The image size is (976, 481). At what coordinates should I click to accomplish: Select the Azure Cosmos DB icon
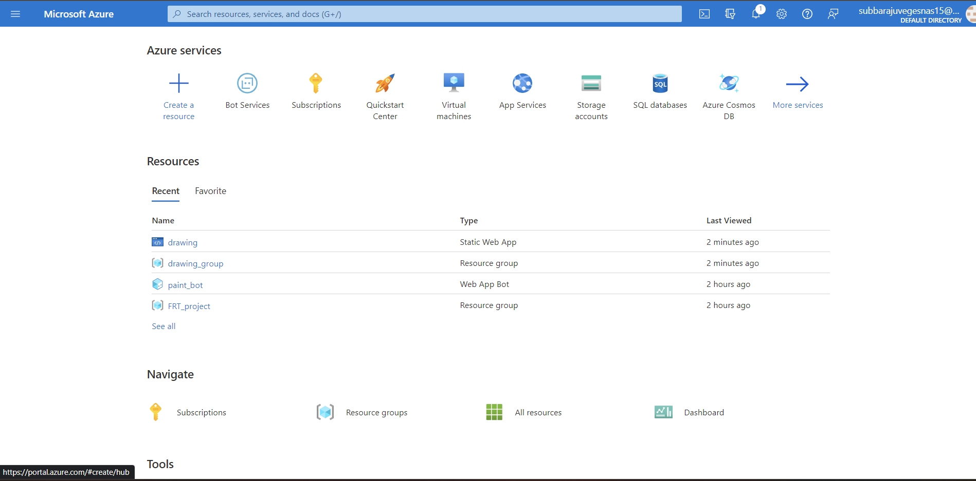(x=729, y=83)
